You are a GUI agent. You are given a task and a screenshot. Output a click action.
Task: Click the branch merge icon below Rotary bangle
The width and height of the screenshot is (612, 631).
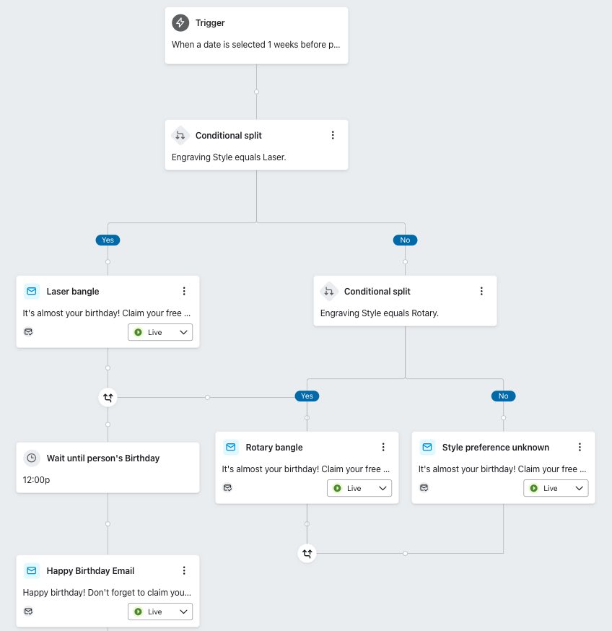pyautogui.click(x=307, y=553)
